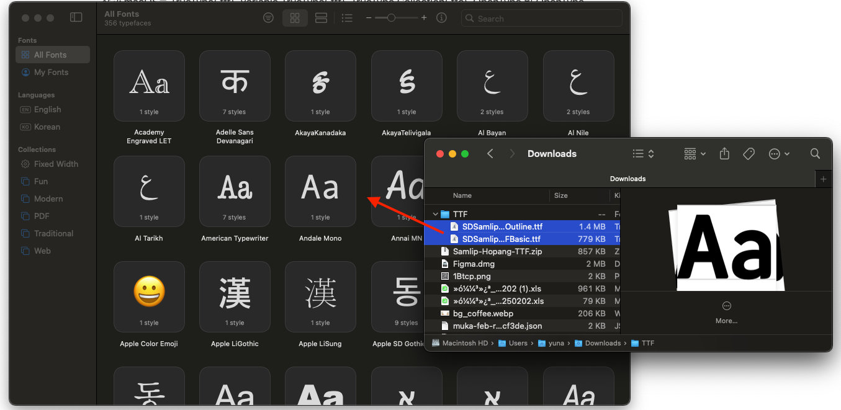Click More in the Finder preview pane

tap(726, 312)
